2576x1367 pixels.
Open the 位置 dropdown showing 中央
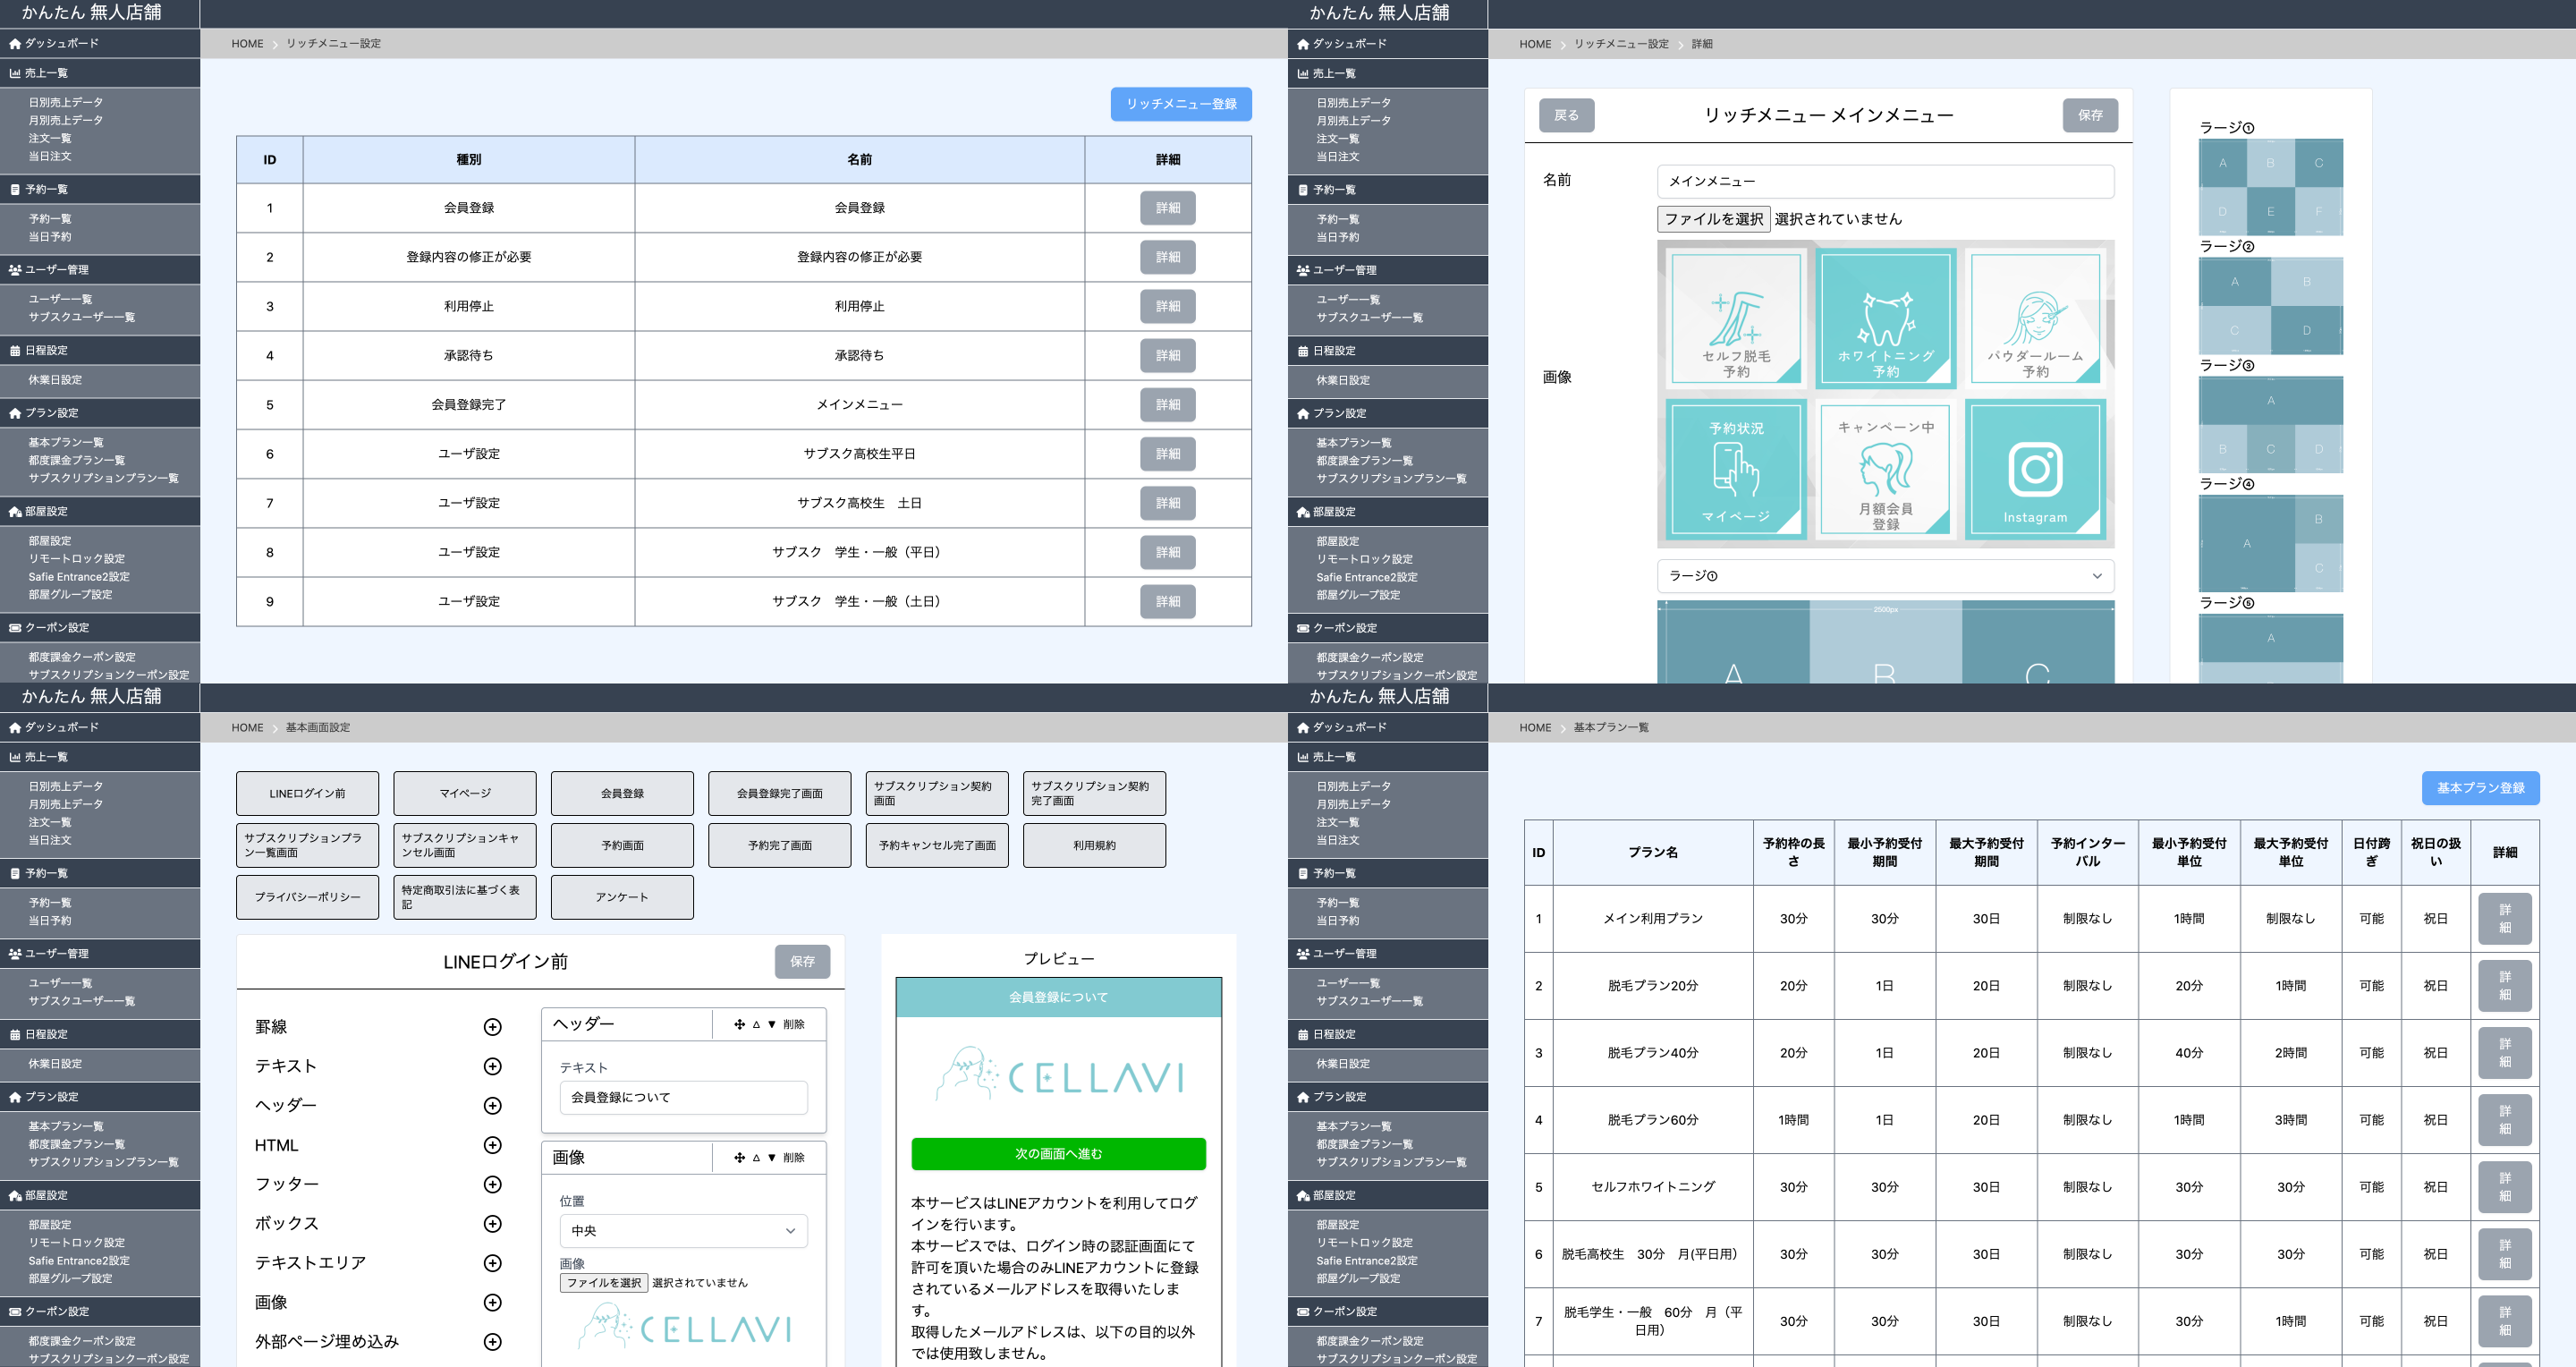point(683,1231)
